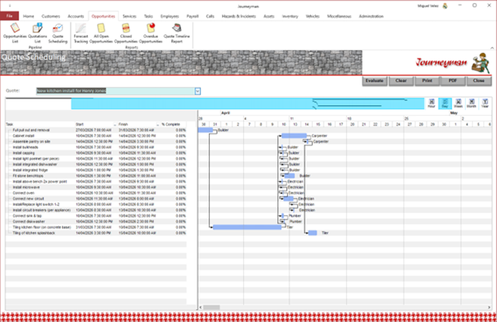Open the Start column header dropdown
Viewport: 497px width, 322px height.
[115, 125]
